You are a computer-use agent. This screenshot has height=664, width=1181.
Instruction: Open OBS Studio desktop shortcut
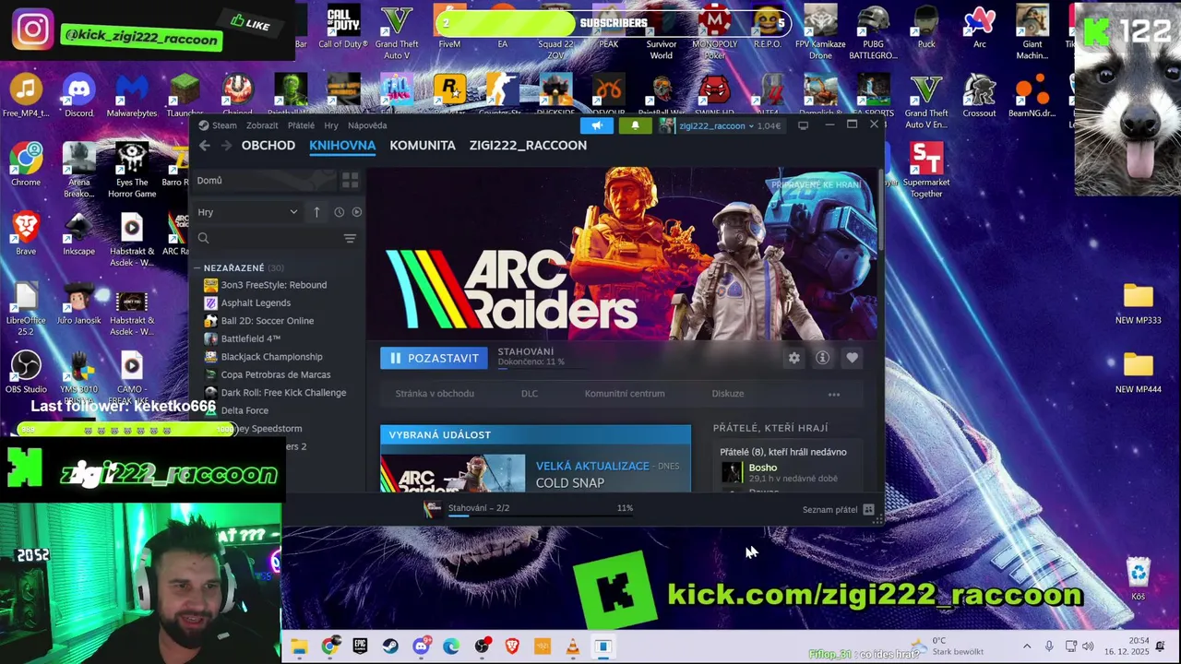[26, 371]
